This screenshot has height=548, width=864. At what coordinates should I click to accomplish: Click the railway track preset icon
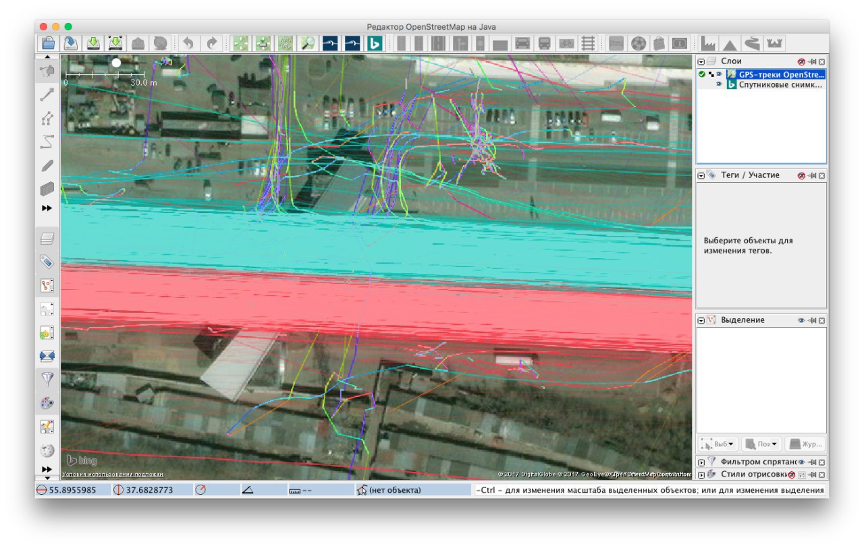pos(589,43)
